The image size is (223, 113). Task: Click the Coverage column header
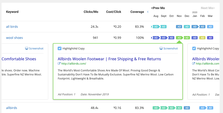click(x=137, y=12)
